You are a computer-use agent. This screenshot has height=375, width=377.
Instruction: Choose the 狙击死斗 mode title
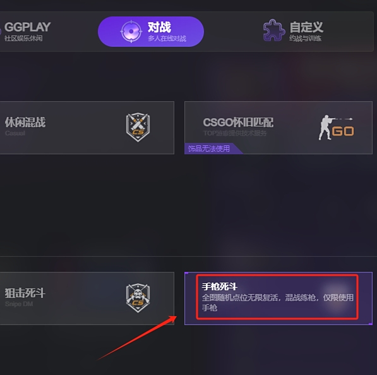tap(25, 293)
